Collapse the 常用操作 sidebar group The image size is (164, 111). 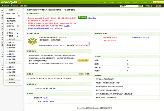[x=13, y=10]
